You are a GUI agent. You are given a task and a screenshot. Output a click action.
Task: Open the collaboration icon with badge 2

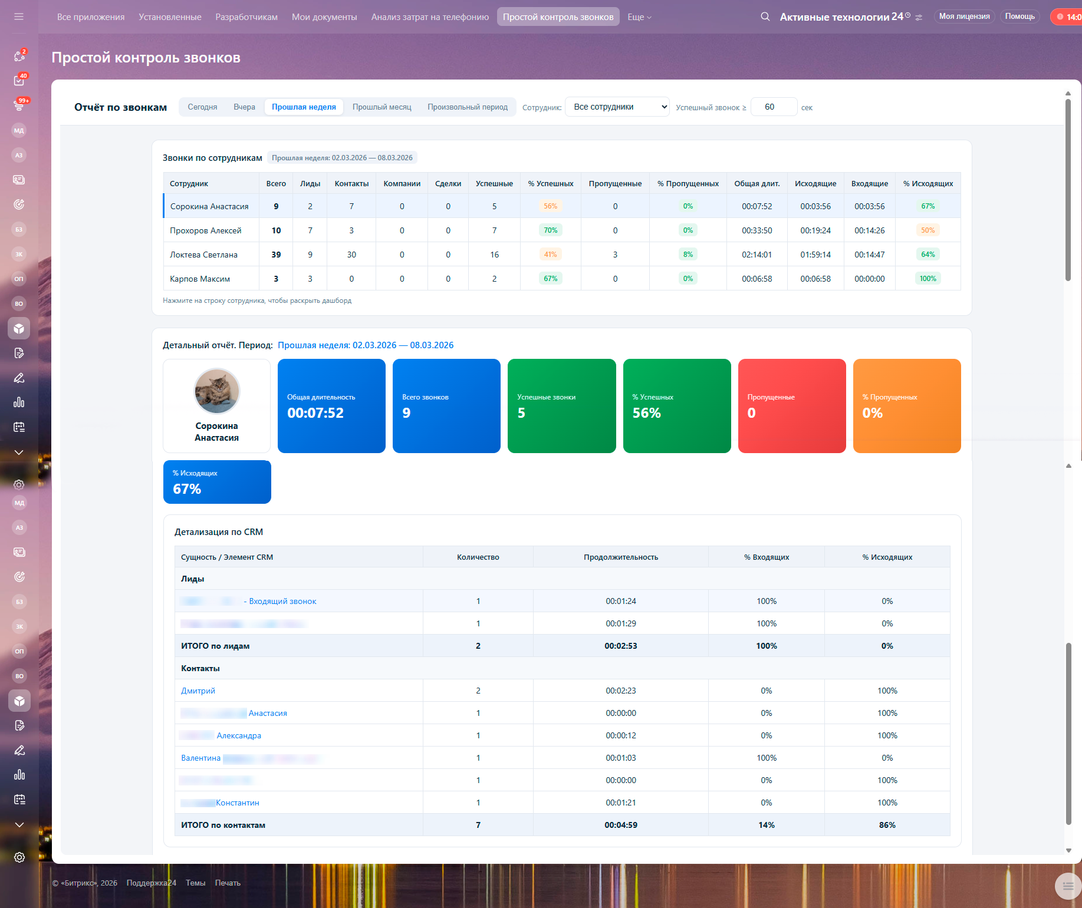pyautogui.click(x=19, y=56)
